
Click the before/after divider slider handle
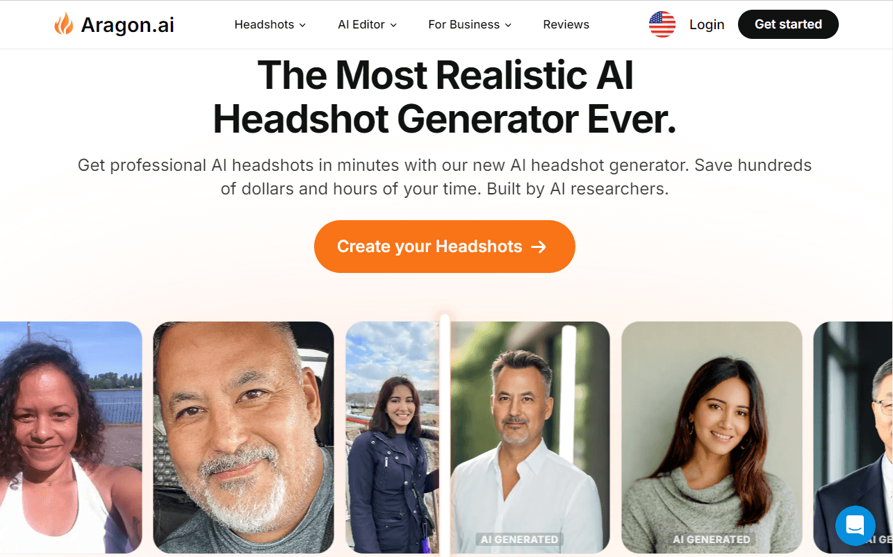(x=445, y=435)
